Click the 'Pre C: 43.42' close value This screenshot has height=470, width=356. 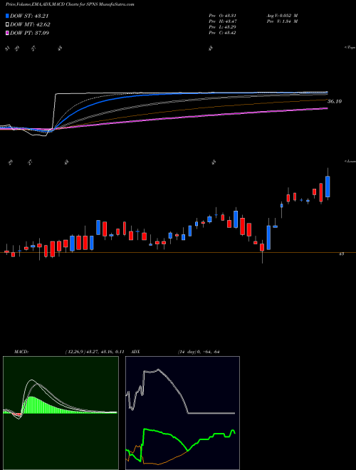pos(223,33)
